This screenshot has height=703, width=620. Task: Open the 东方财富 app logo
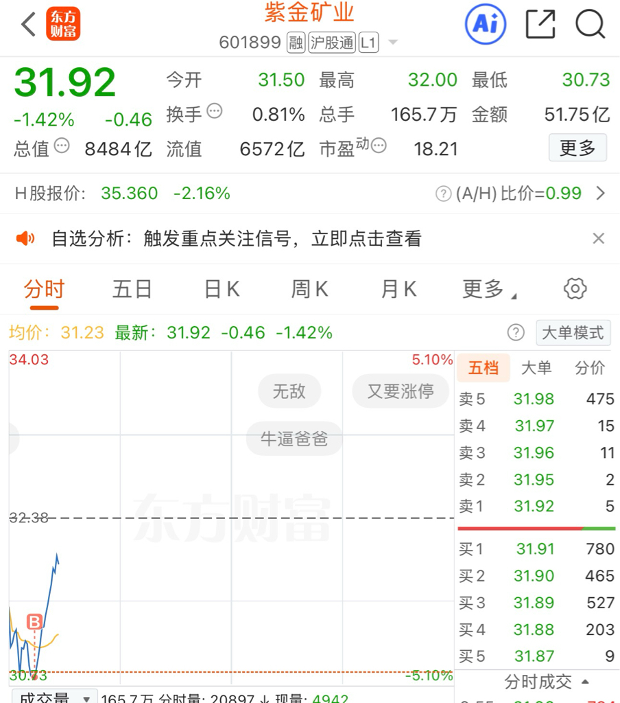63,24
